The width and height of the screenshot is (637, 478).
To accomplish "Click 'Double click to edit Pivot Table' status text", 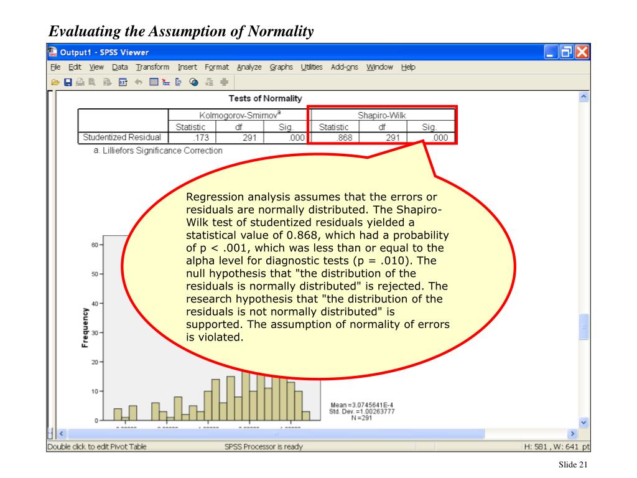I will [x=96, y=447].
